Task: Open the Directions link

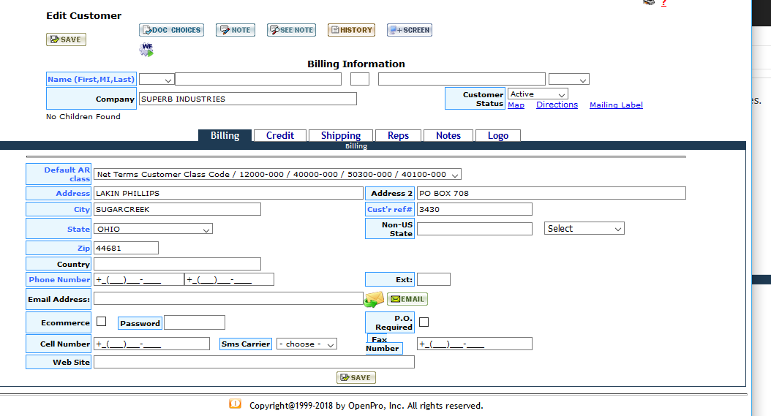Action: pos(557,105)
